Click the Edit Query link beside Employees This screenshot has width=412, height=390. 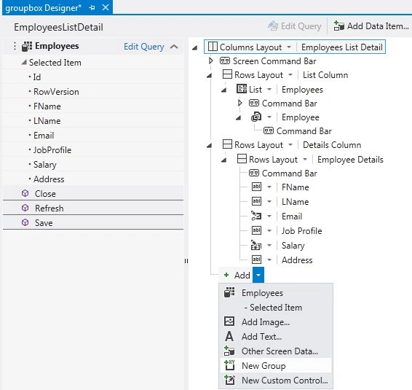coord(143,47)
